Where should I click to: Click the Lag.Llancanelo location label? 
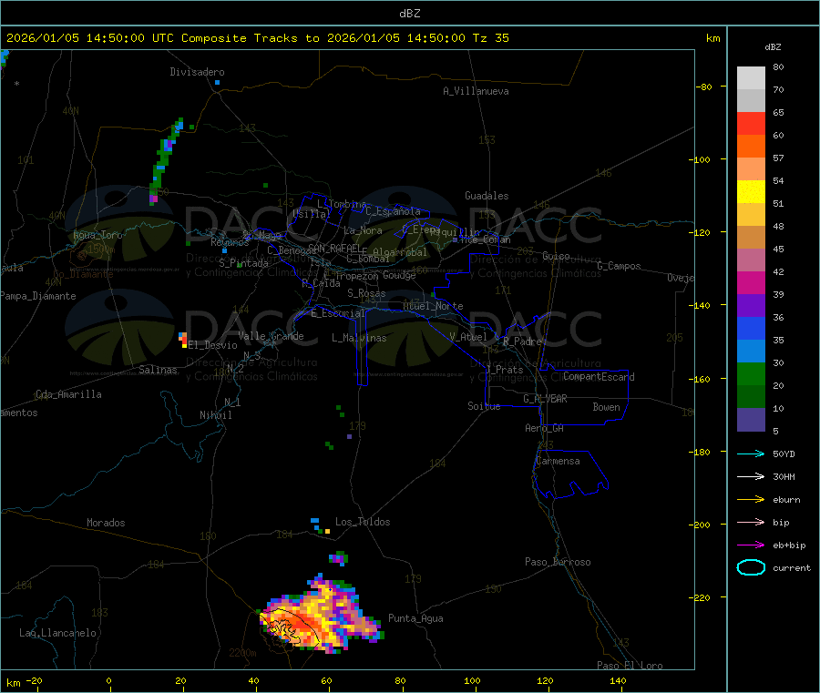pyautogui.click(x=57, y=633)
